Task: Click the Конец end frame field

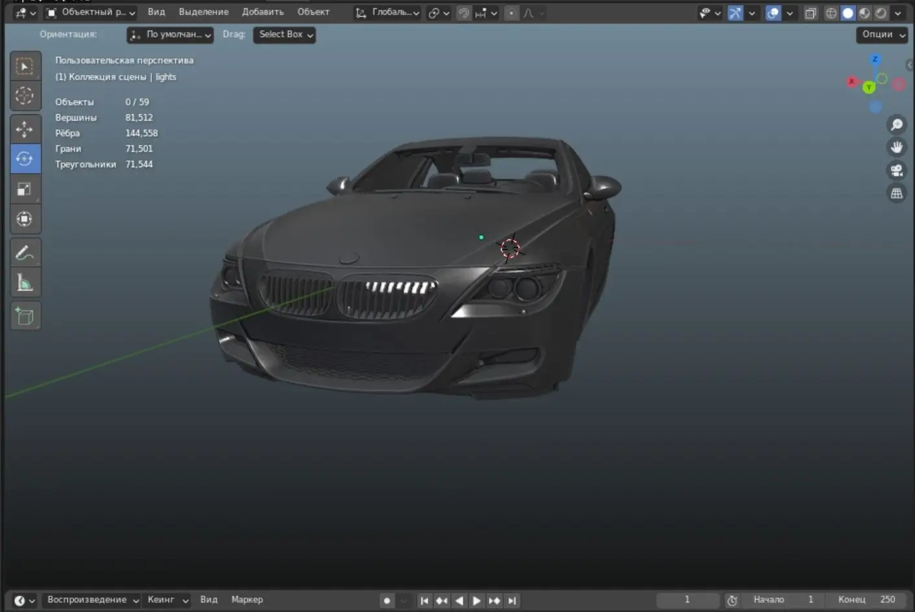Action: 868,600
